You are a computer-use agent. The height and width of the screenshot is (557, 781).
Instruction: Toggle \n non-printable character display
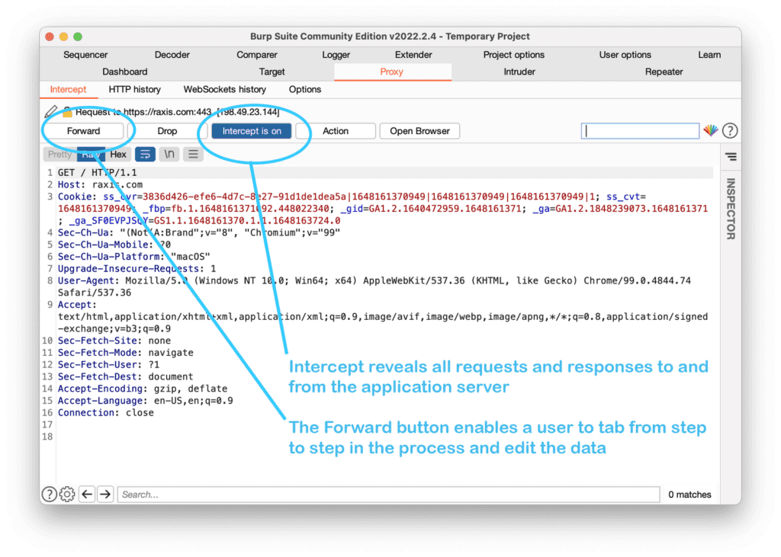[x=169, y=154]
